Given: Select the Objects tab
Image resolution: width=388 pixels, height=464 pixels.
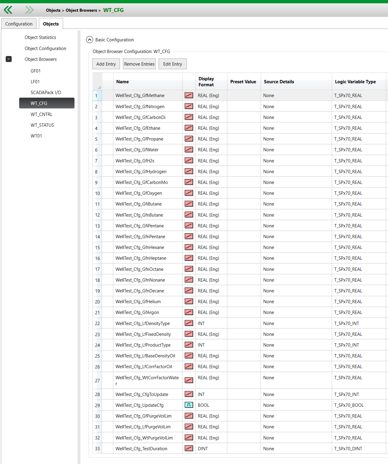Looking at the screenshot, I should coord(51,24).
